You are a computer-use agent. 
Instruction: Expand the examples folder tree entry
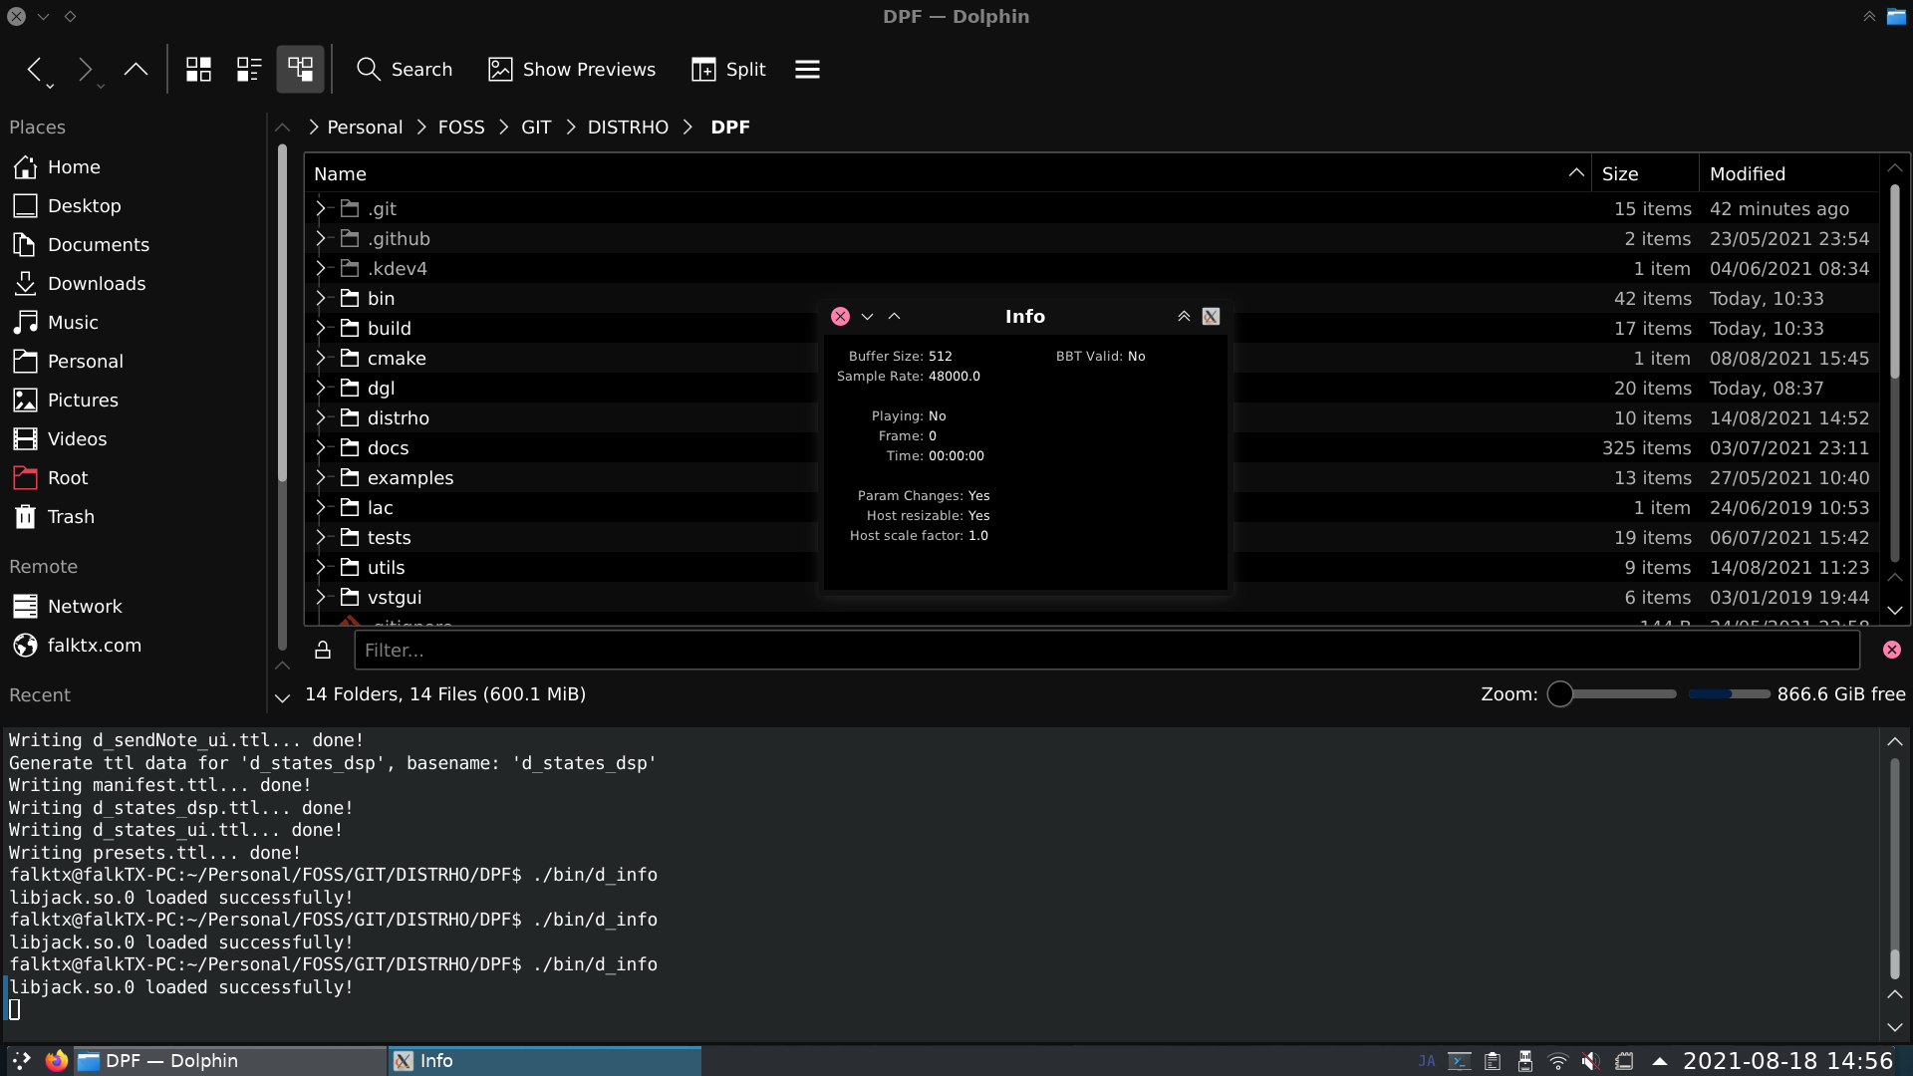320,477
